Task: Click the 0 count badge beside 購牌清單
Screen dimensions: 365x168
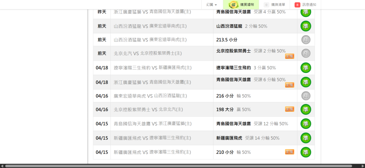Action: pyautogui.click(x=266, y=5)
